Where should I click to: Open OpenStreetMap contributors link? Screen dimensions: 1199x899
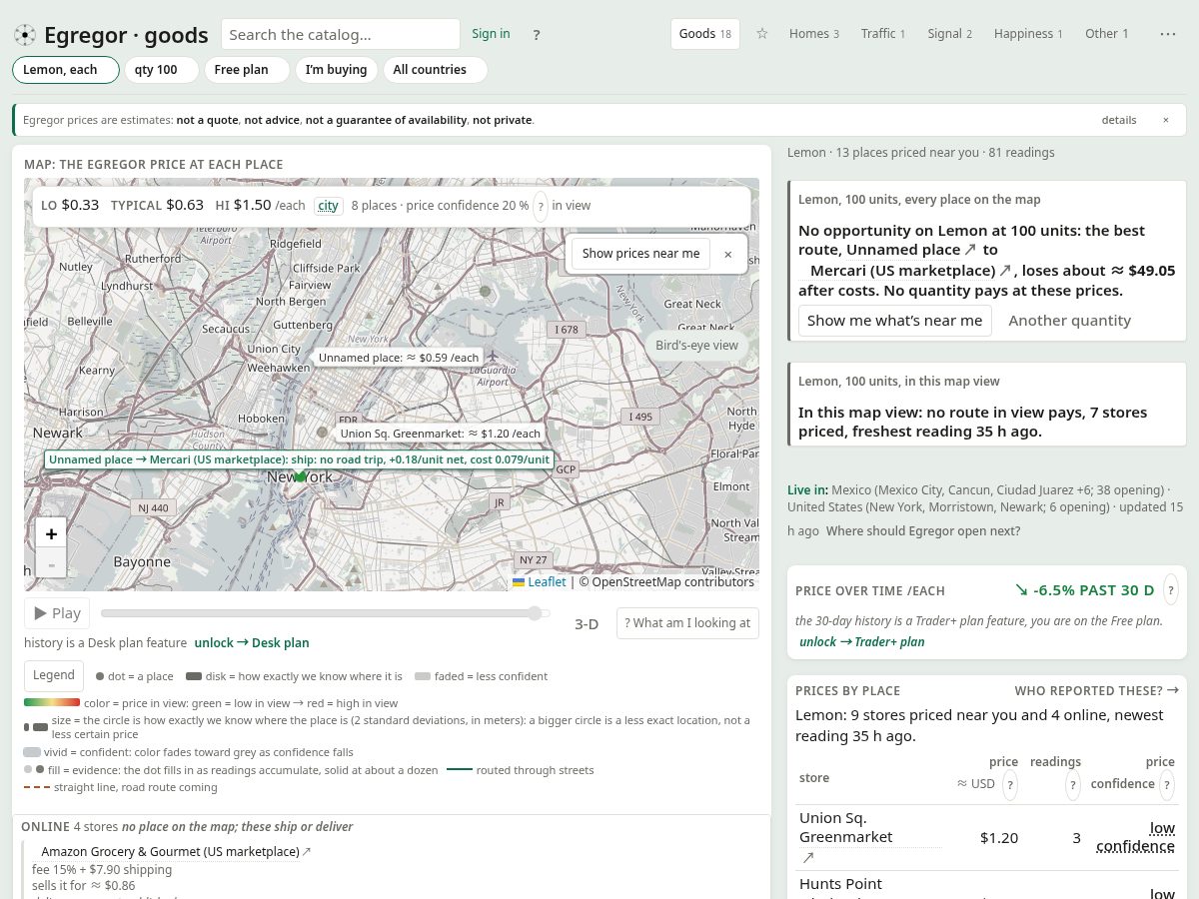click(x=666, y=582)
